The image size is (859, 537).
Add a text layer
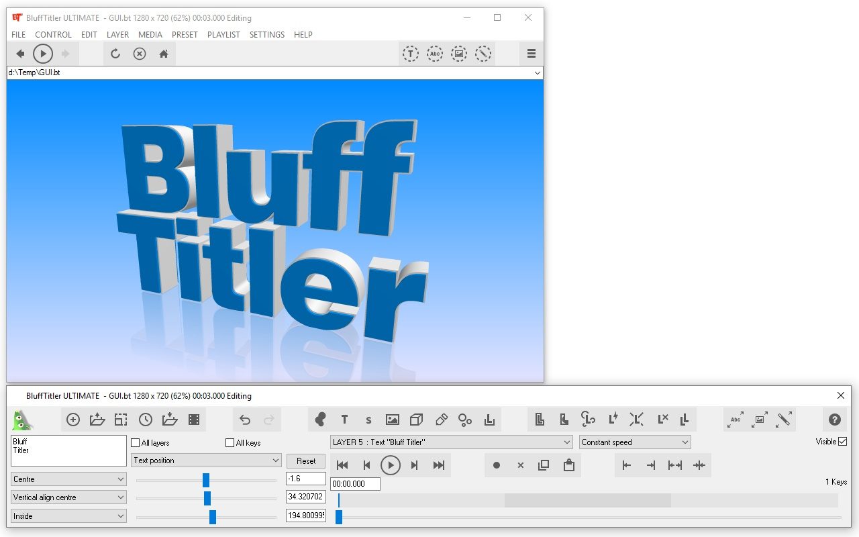[344, 420]
